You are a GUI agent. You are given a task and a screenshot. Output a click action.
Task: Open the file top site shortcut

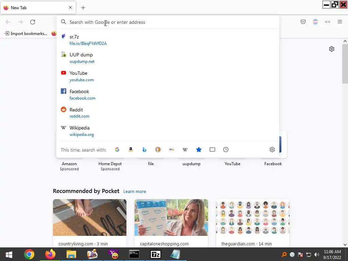click(x=151, y=164)
